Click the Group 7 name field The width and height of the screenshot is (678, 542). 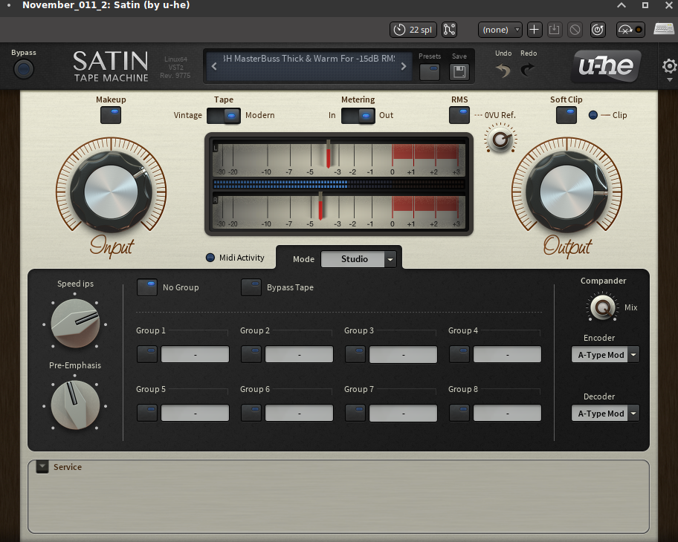pos(404,413)
